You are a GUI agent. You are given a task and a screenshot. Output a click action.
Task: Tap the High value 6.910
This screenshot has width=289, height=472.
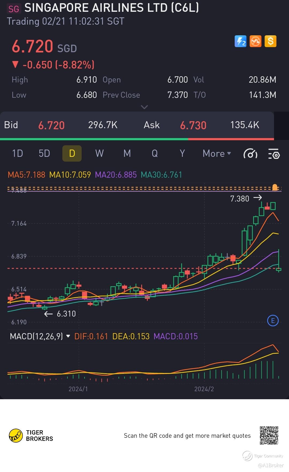pyautogui.click(x=86, y=80)
